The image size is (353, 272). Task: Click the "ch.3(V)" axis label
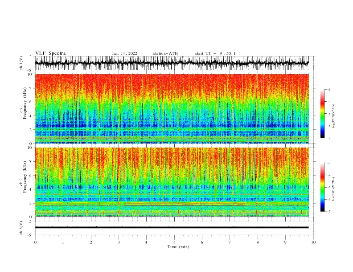(21, 228)
